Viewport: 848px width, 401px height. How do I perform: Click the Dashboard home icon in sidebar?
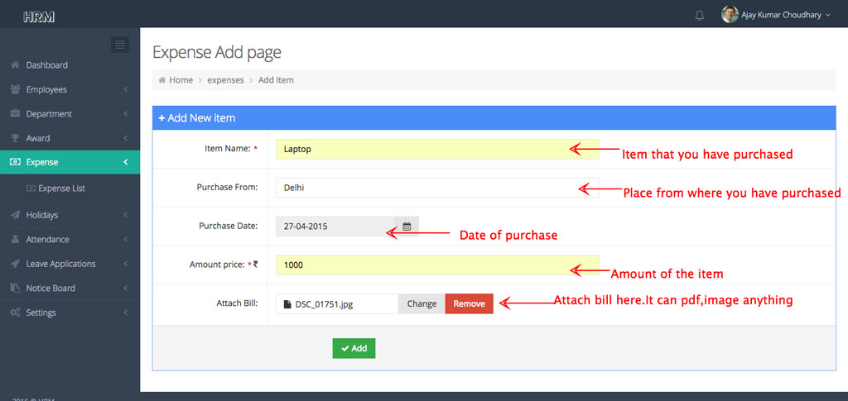coord(15,65)
